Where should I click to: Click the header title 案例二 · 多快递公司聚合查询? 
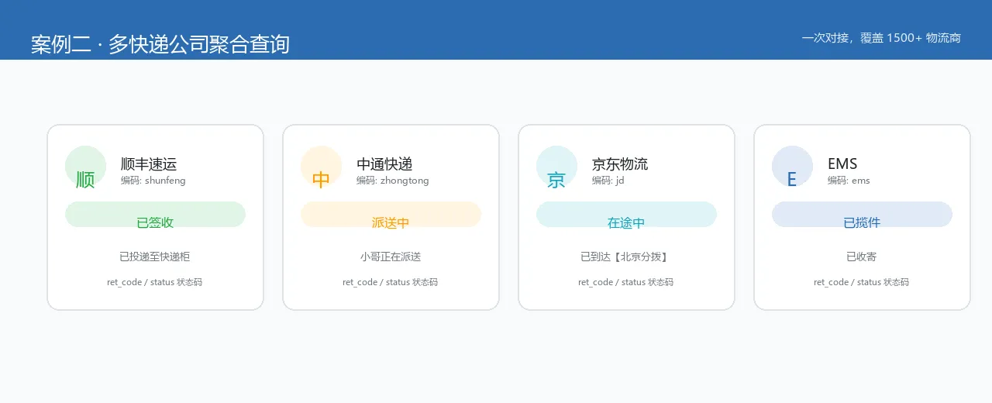pyautogui.click(x=160, y=44)
